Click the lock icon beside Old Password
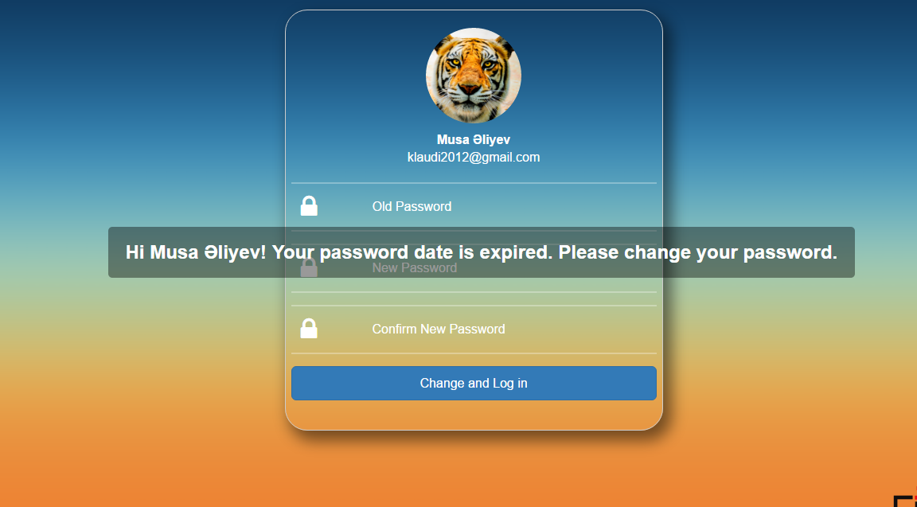The image size is (917, 507). point(309,206)
